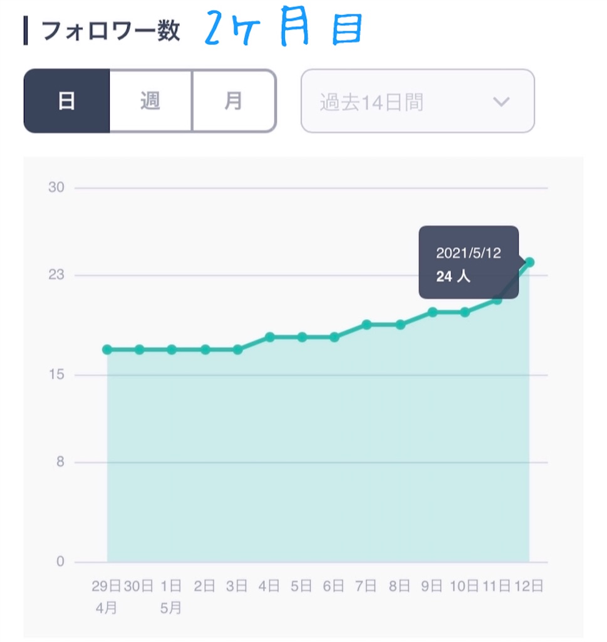Click the chevron arrow in the period dropdown

(x=501, y=102)
